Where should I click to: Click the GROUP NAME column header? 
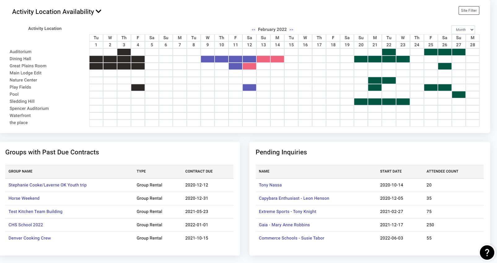[x=20, y=171]
